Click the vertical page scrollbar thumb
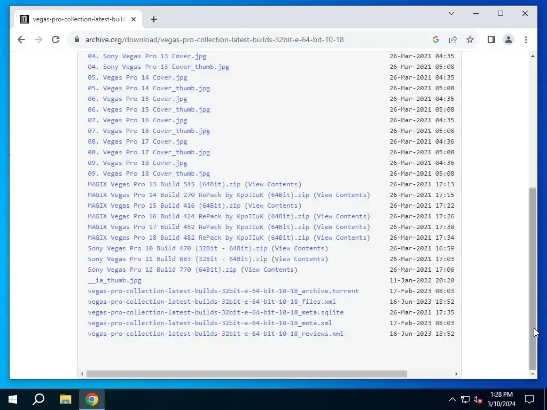 tap(533, 278)
